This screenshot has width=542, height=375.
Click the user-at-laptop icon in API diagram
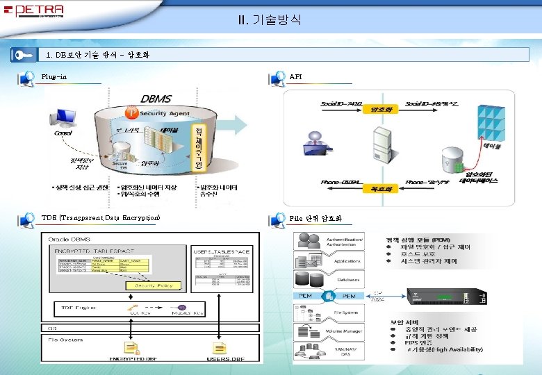pyautogui.click(x=317, y=144)
